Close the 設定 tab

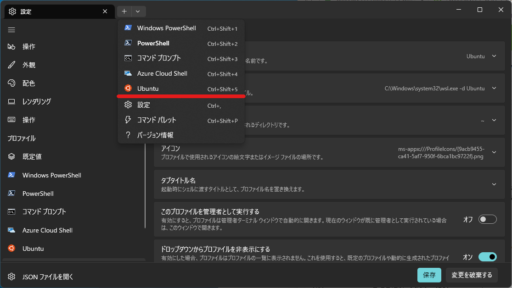click(105, 11)
